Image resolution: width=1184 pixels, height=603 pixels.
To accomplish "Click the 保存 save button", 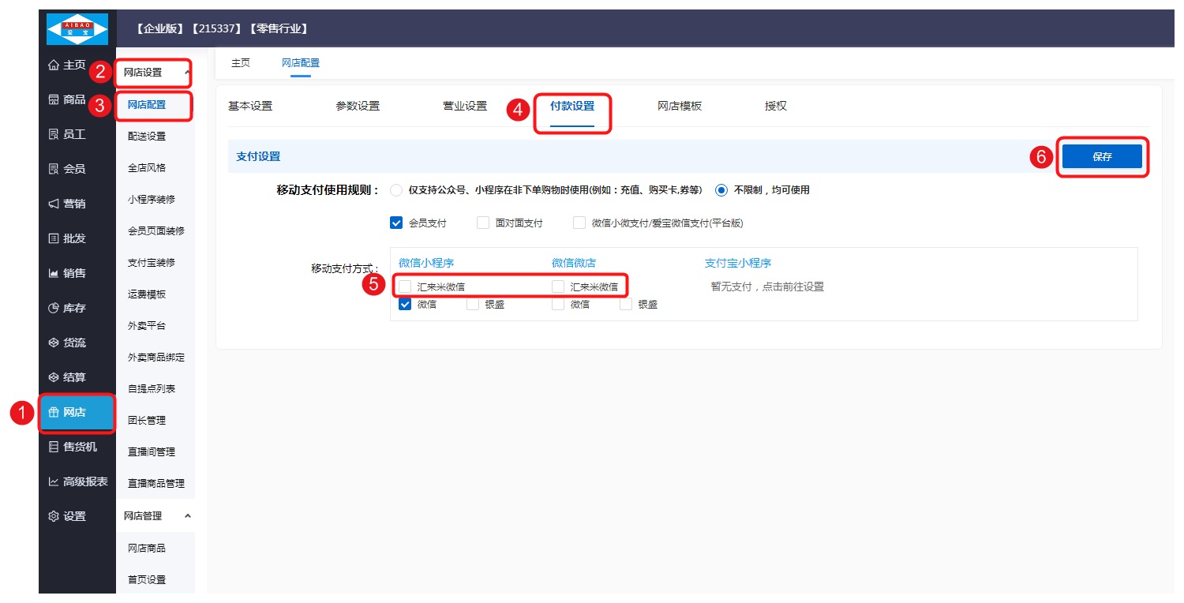I will [x=1102, y=156].
